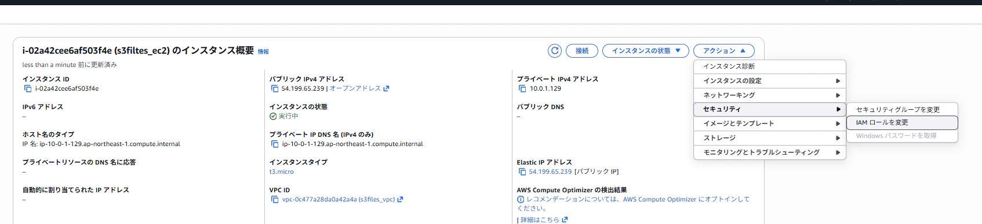The image size is (982, 224).
Task: Open the インスタンスの状態 dropdown
Action: click(646, 51)
